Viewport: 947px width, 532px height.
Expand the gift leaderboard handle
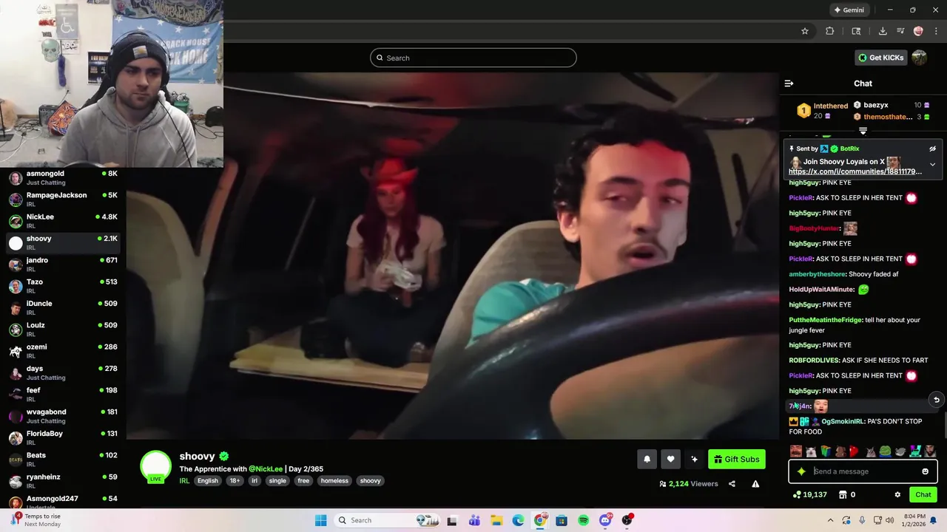pyautogui.click(x=863, y=131)
